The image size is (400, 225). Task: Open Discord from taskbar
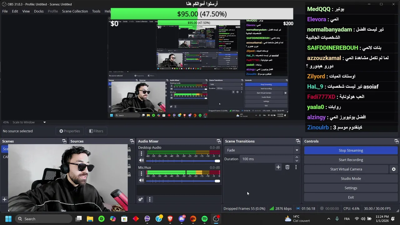point(182,219)
